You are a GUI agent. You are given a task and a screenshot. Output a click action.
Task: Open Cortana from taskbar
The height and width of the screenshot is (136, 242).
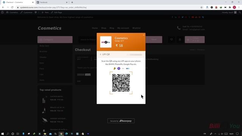[x=12, y=134]
